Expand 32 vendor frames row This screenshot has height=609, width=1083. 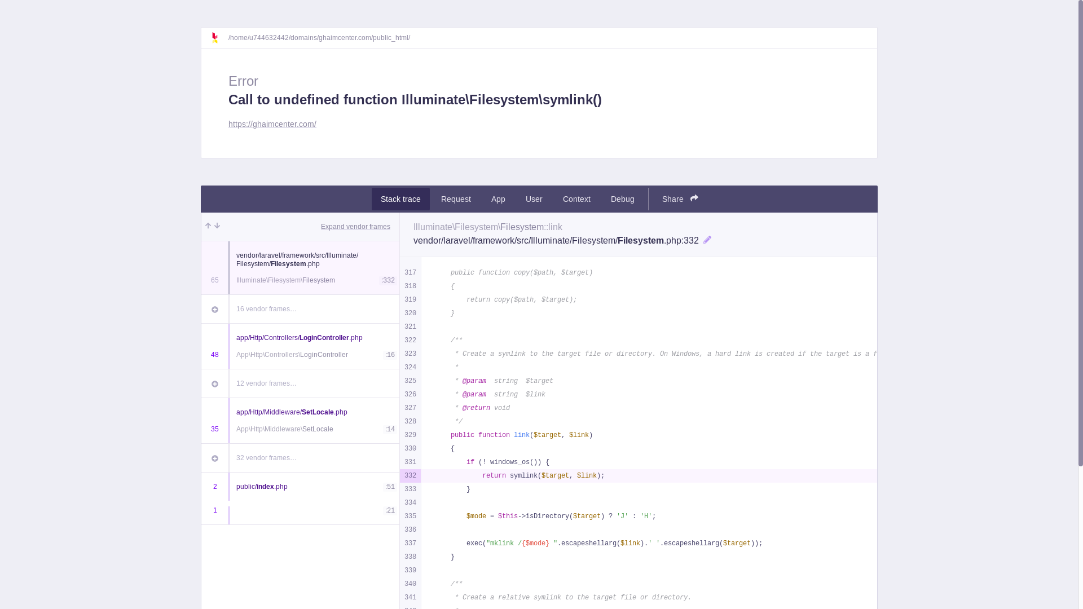(300, 458)
